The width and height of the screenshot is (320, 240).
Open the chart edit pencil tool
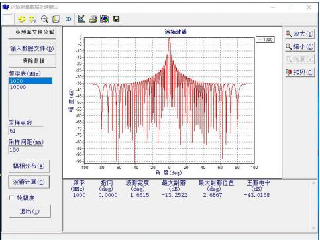click(x=81, y=19)
